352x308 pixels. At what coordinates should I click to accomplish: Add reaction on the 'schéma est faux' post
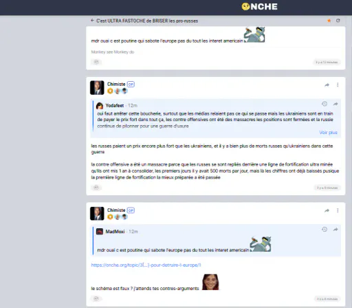click(96, 298)
